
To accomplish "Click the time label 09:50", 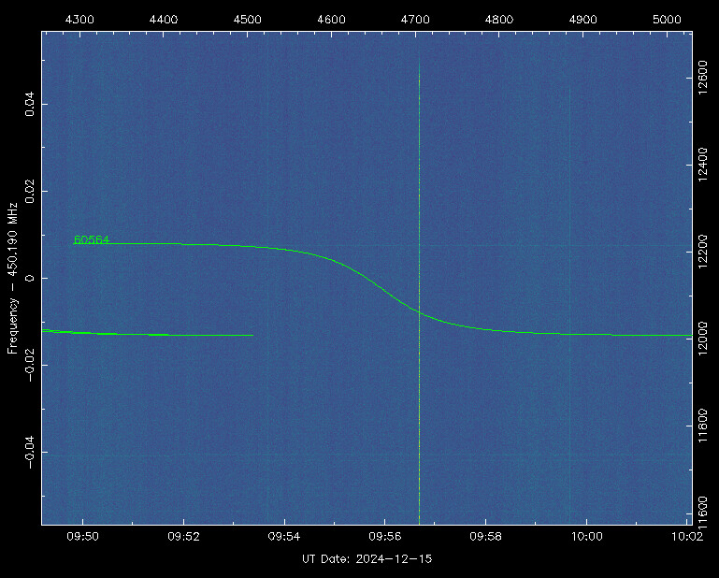I will tap(82, 537).
